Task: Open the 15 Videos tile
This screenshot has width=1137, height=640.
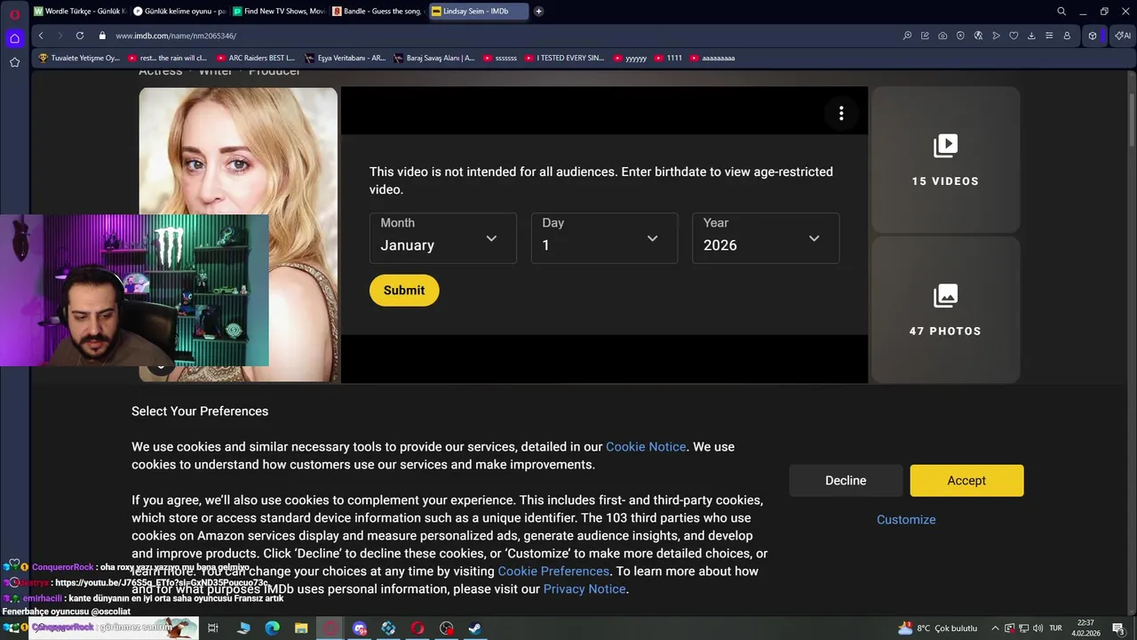Action: click(945, 159)
